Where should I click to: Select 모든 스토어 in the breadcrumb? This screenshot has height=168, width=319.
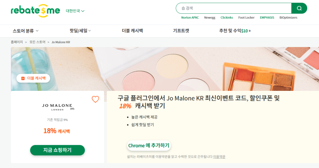pos(37,42)
